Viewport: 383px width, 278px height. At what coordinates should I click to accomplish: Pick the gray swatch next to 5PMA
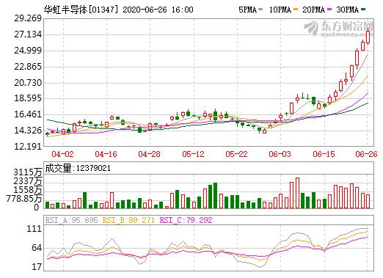coord(260,10)
